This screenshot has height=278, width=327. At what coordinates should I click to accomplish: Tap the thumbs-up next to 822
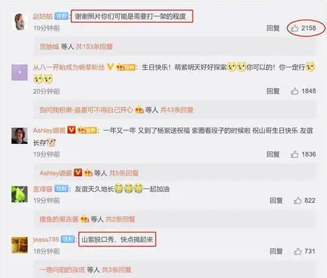pyautogui.click(x=298, y=200)
